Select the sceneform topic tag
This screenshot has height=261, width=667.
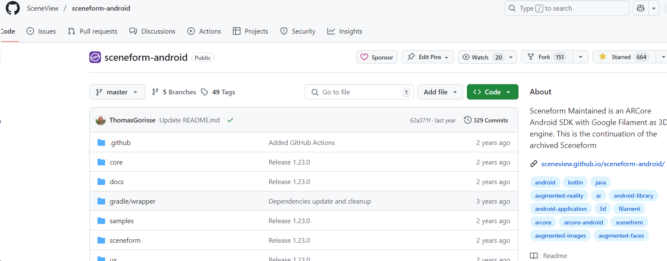click(x=629, y=222)
